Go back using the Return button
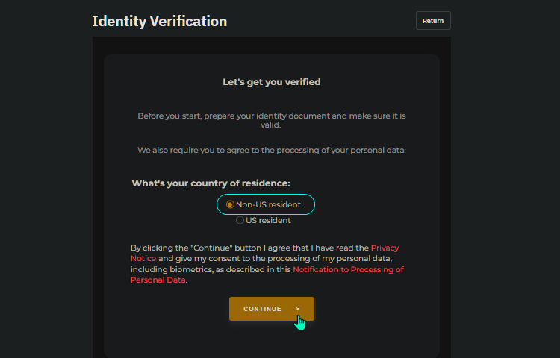This screenshot has width=560, height=358. coord(433,21)
